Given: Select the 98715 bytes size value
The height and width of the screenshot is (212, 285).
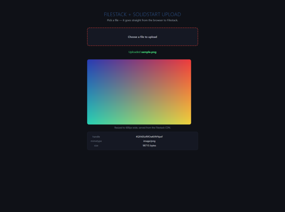Looking at the screenshot, I should tap(149, 146).
